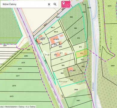This screenshot has height=108, width=117.
Task: Open the pink map parcel layer button
Action: (x=66, y=4)
